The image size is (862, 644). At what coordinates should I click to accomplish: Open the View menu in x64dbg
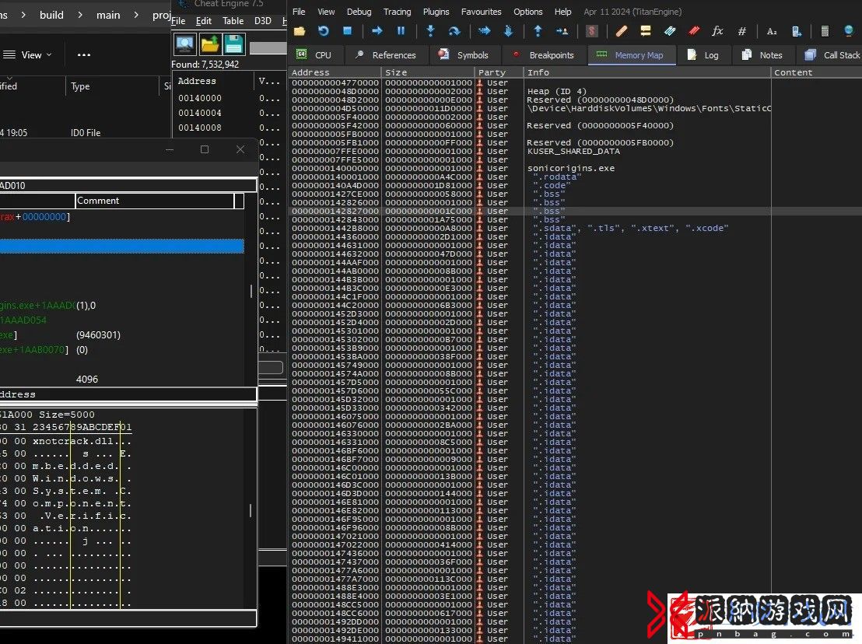coord(326,12)
